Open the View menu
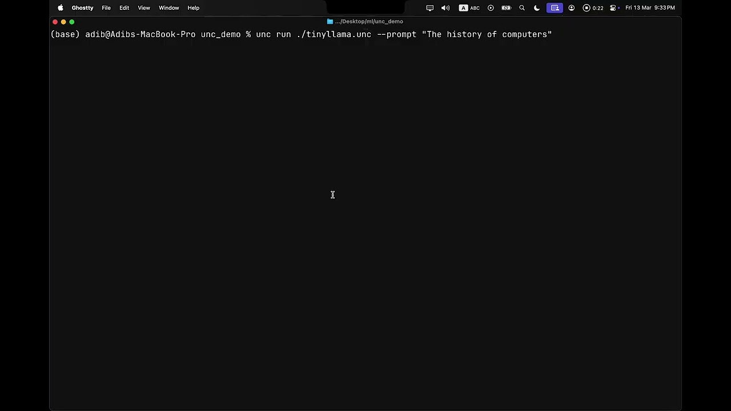Image resolution: width=731 pixels, height=411 pixels. (144, 8)
